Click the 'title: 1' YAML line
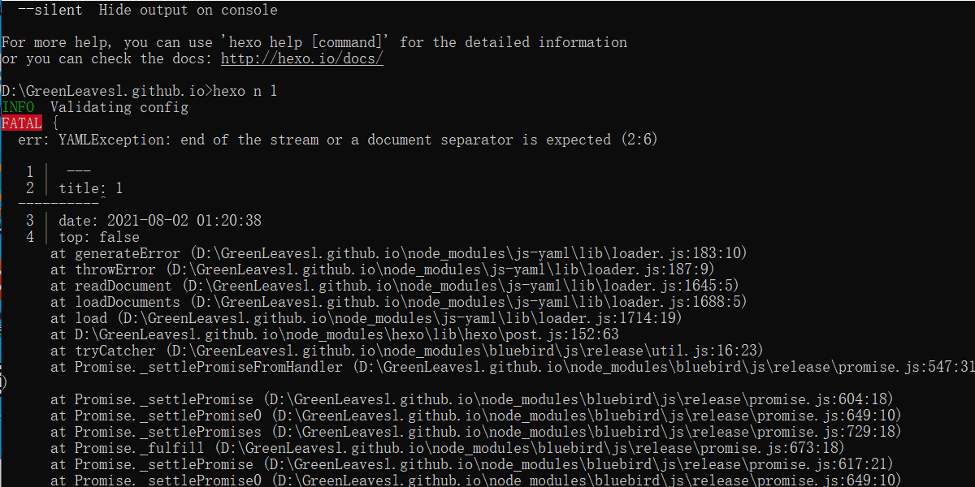Image resolution: width=975 pixels, height=487 pixels. tap(91, 188)
